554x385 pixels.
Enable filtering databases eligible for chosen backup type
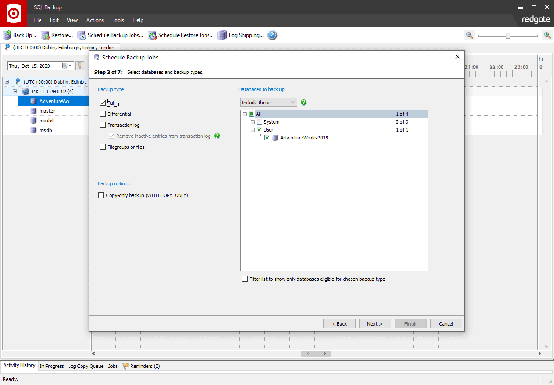click(x=245, y=279)
